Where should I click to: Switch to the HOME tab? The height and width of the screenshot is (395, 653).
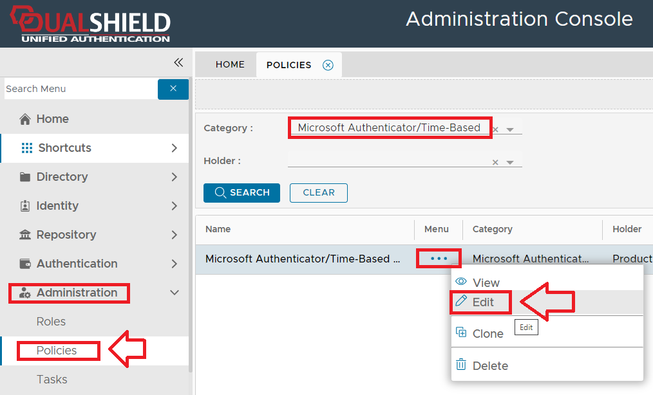[230, 64]
